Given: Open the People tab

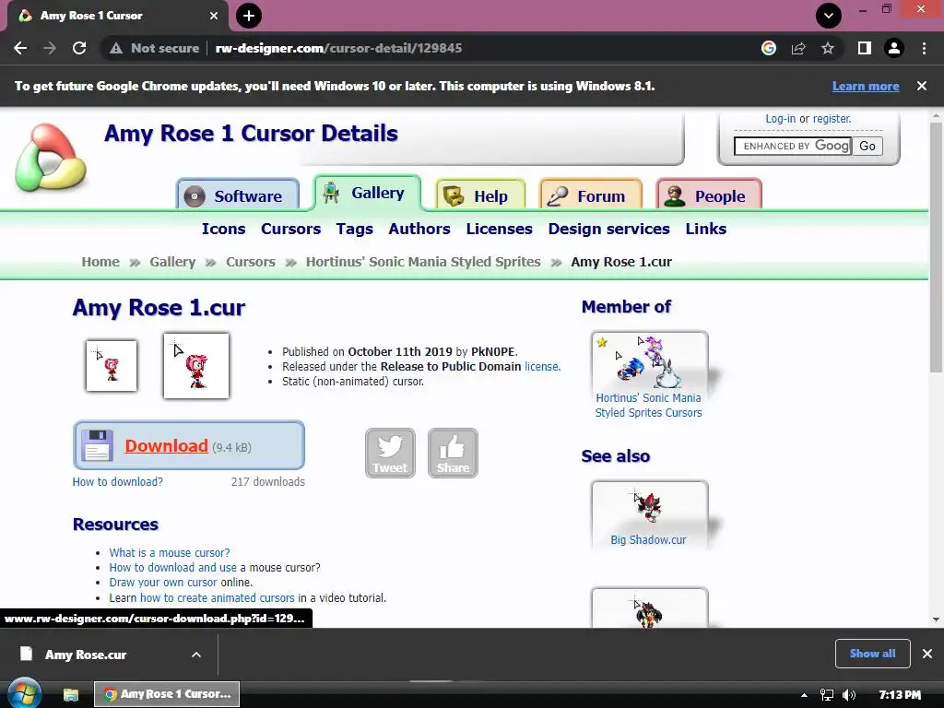Looking at the screenshot, I should tap(709, 195).
